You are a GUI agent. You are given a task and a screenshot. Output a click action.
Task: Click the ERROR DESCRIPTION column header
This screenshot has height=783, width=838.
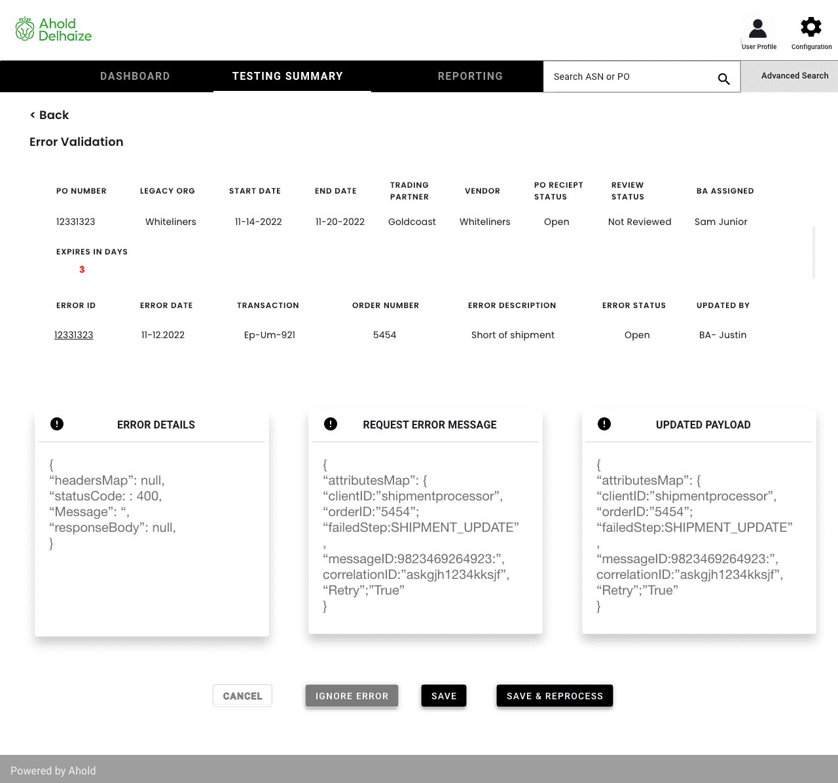click(x=512, y=305)
